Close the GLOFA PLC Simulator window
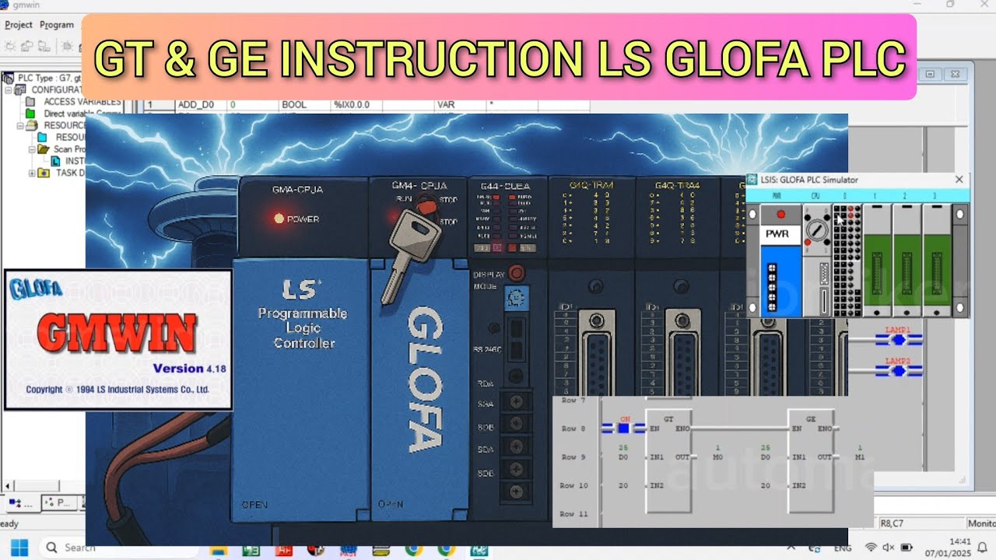 tap(959, 180)
